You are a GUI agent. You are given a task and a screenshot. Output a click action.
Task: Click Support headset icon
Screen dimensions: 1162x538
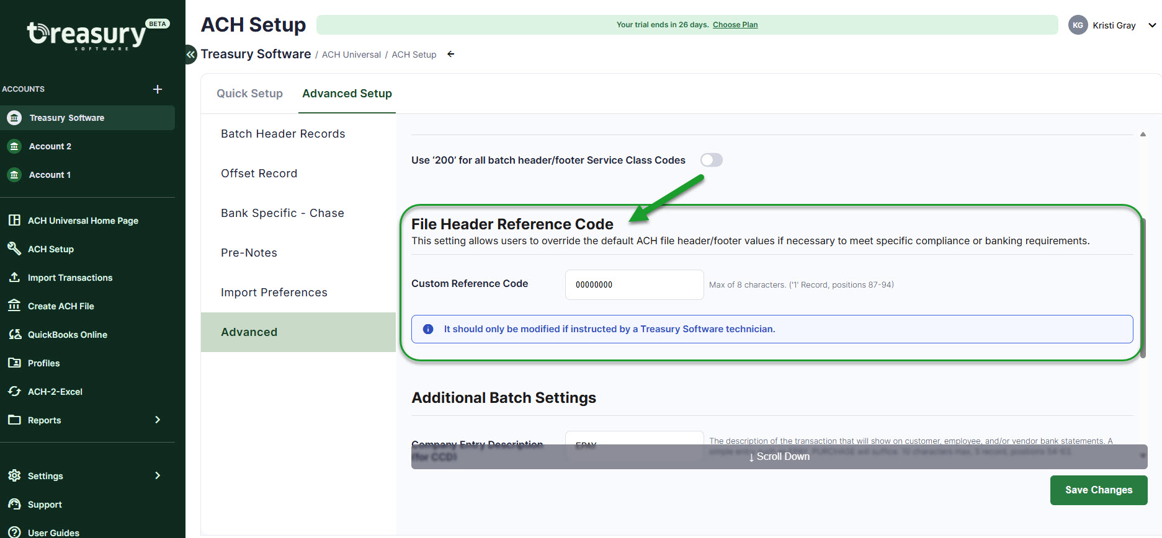pos(14,504)
